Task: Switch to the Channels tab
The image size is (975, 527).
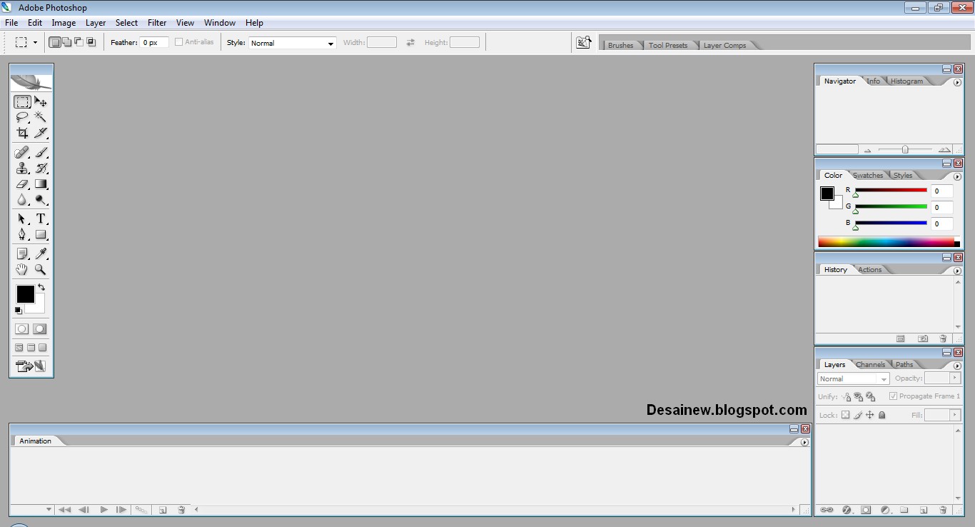Action: coord(870,364)
